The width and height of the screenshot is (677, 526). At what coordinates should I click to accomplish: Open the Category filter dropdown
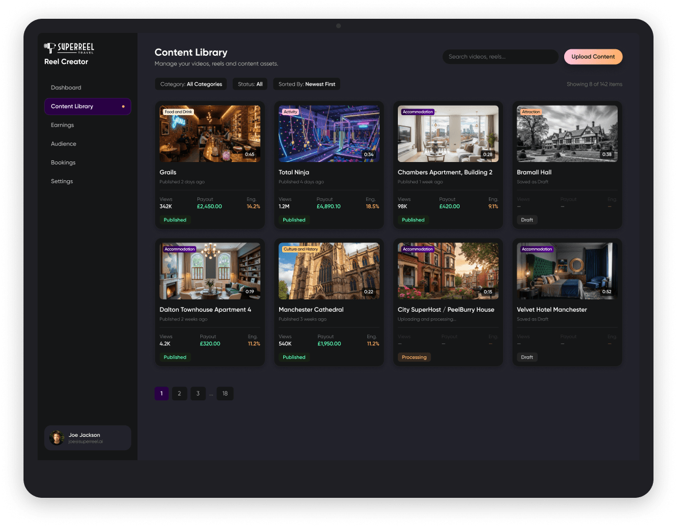[x=191, y=84]
